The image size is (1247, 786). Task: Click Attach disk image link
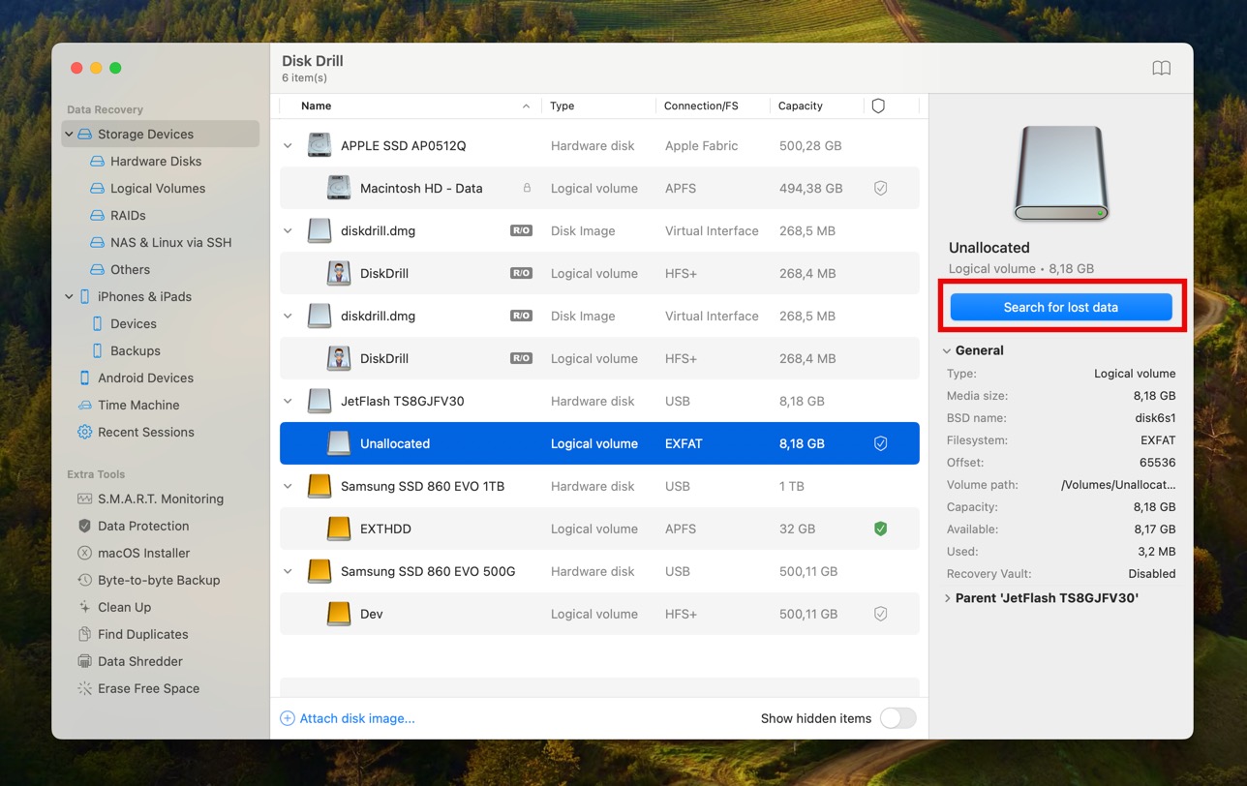pyautogui.click(x=348, y=718)
